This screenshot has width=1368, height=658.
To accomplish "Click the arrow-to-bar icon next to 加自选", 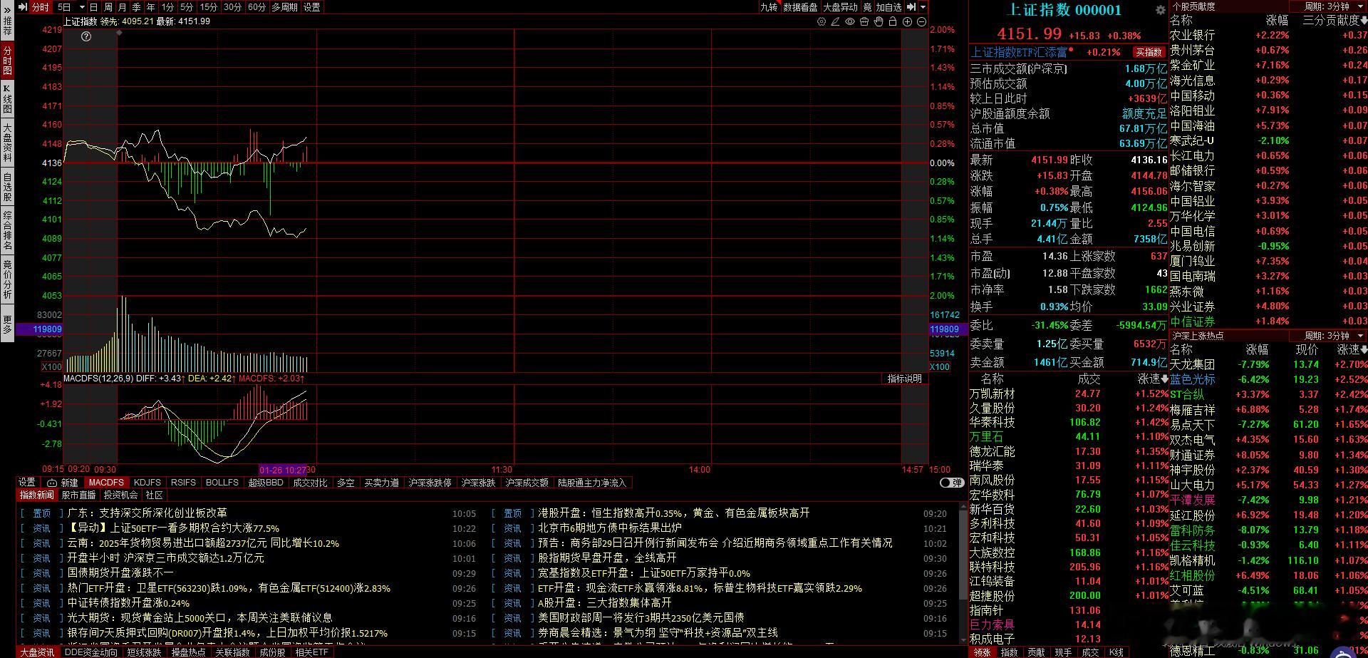I will click(911, 7).
